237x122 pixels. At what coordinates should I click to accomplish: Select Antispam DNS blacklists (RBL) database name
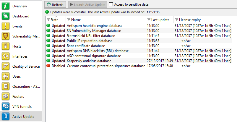coord(98,51)
